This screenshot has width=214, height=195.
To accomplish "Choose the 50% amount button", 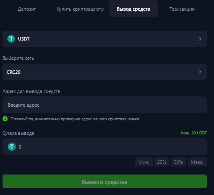I will (178, 162).
